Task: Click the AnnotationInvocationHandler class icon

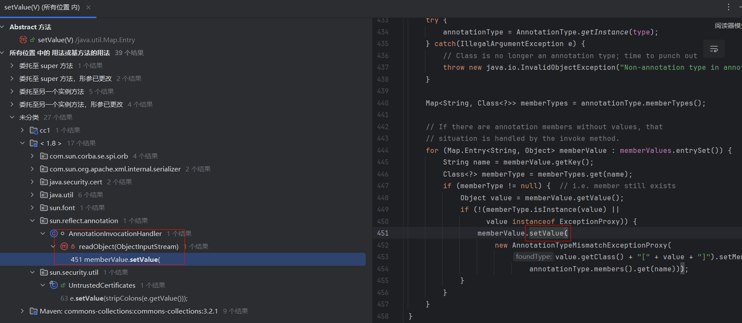Action: click(x=54, y=233)
